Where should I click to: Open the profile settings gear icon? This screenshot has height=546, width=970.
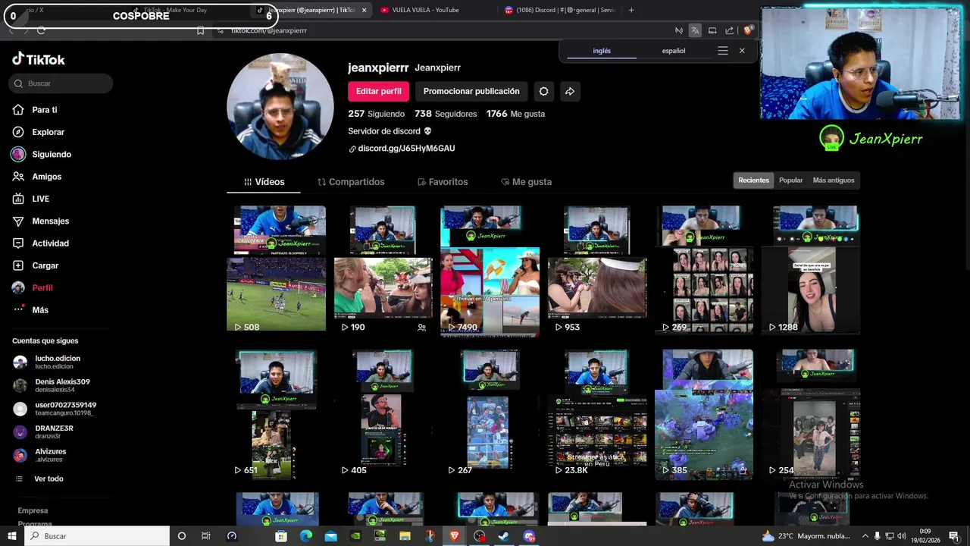[543, 91]
